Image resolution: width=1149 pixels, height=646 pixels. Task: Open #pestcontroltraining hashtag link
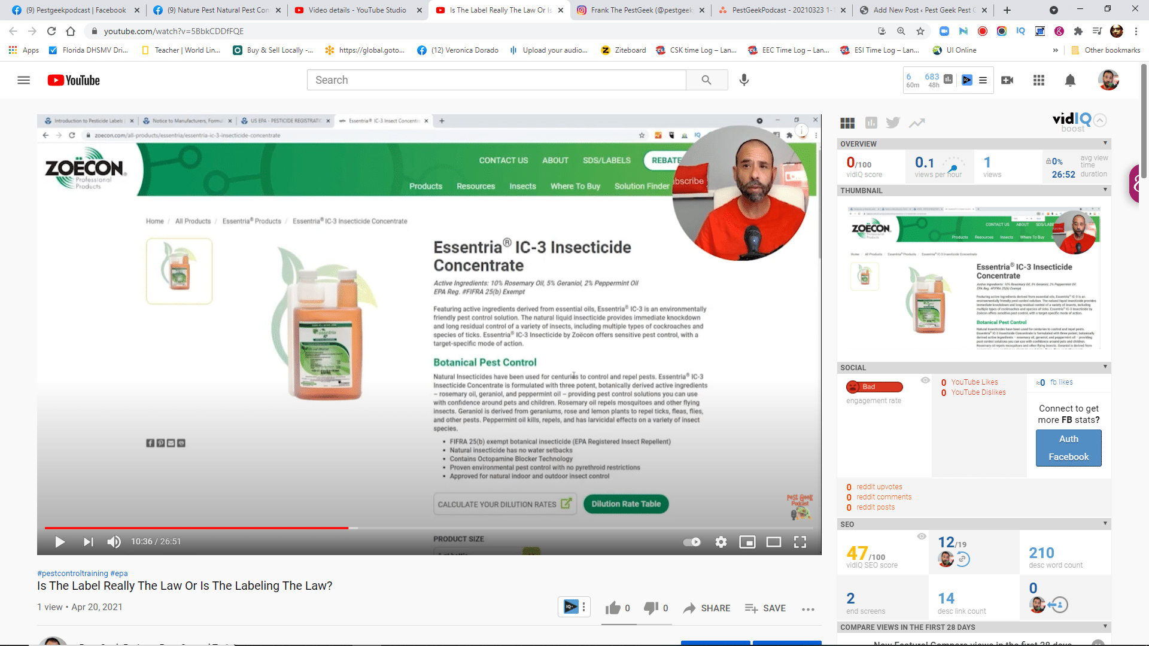pos(72,573)
